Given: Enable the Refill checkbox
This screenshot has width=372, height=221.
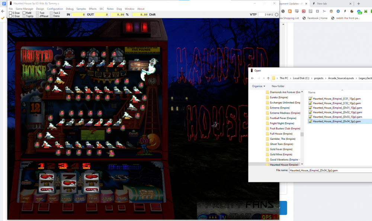Looking at the screenshot, I should 24,13.
